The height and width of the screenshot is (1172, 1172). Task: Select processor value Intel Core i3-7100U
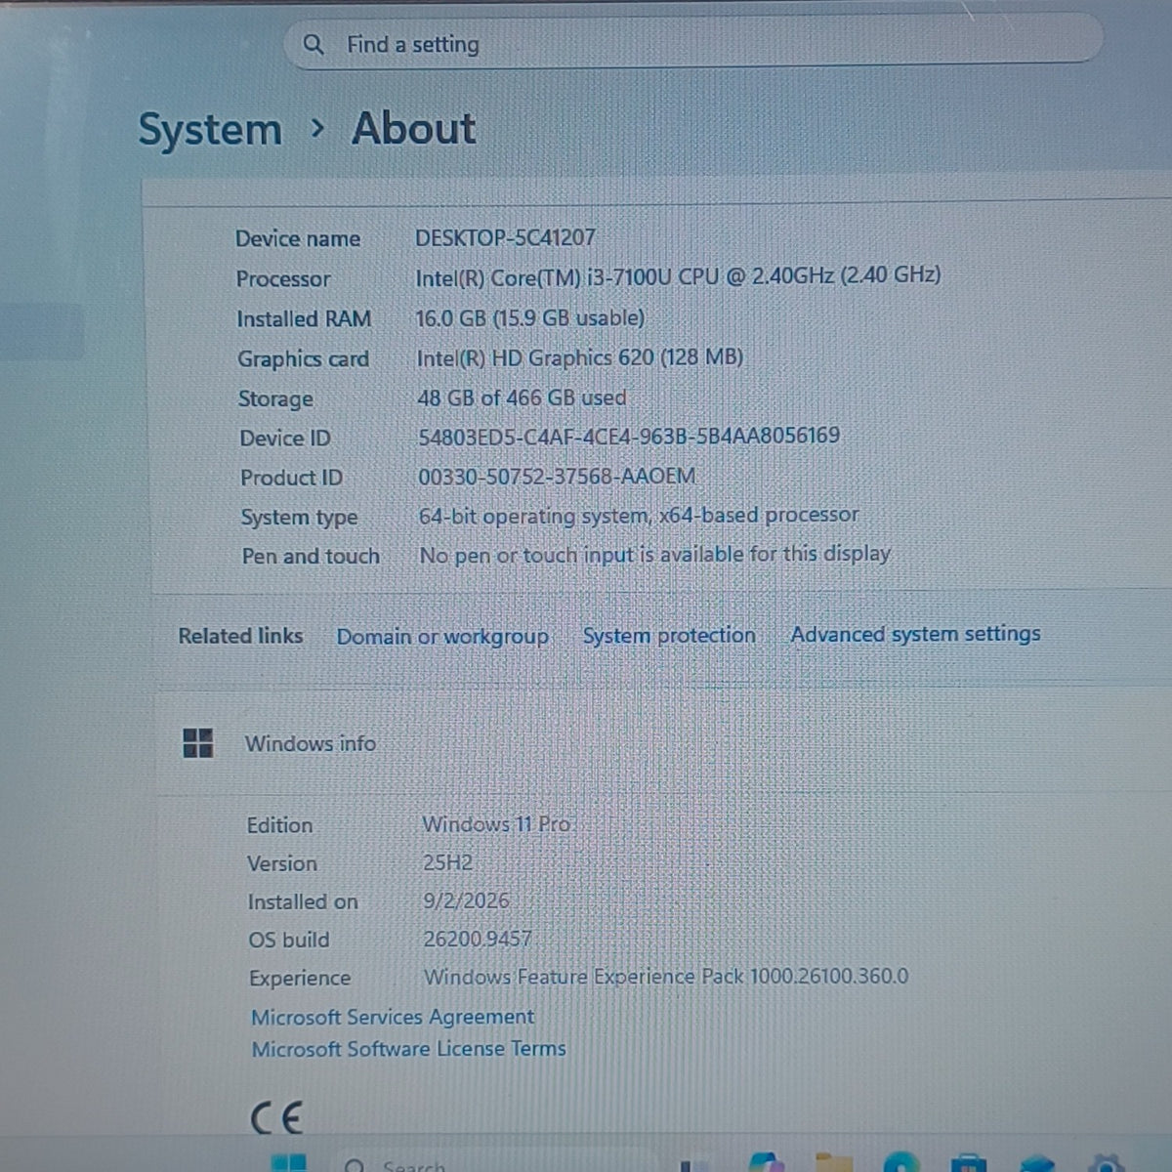678,276
